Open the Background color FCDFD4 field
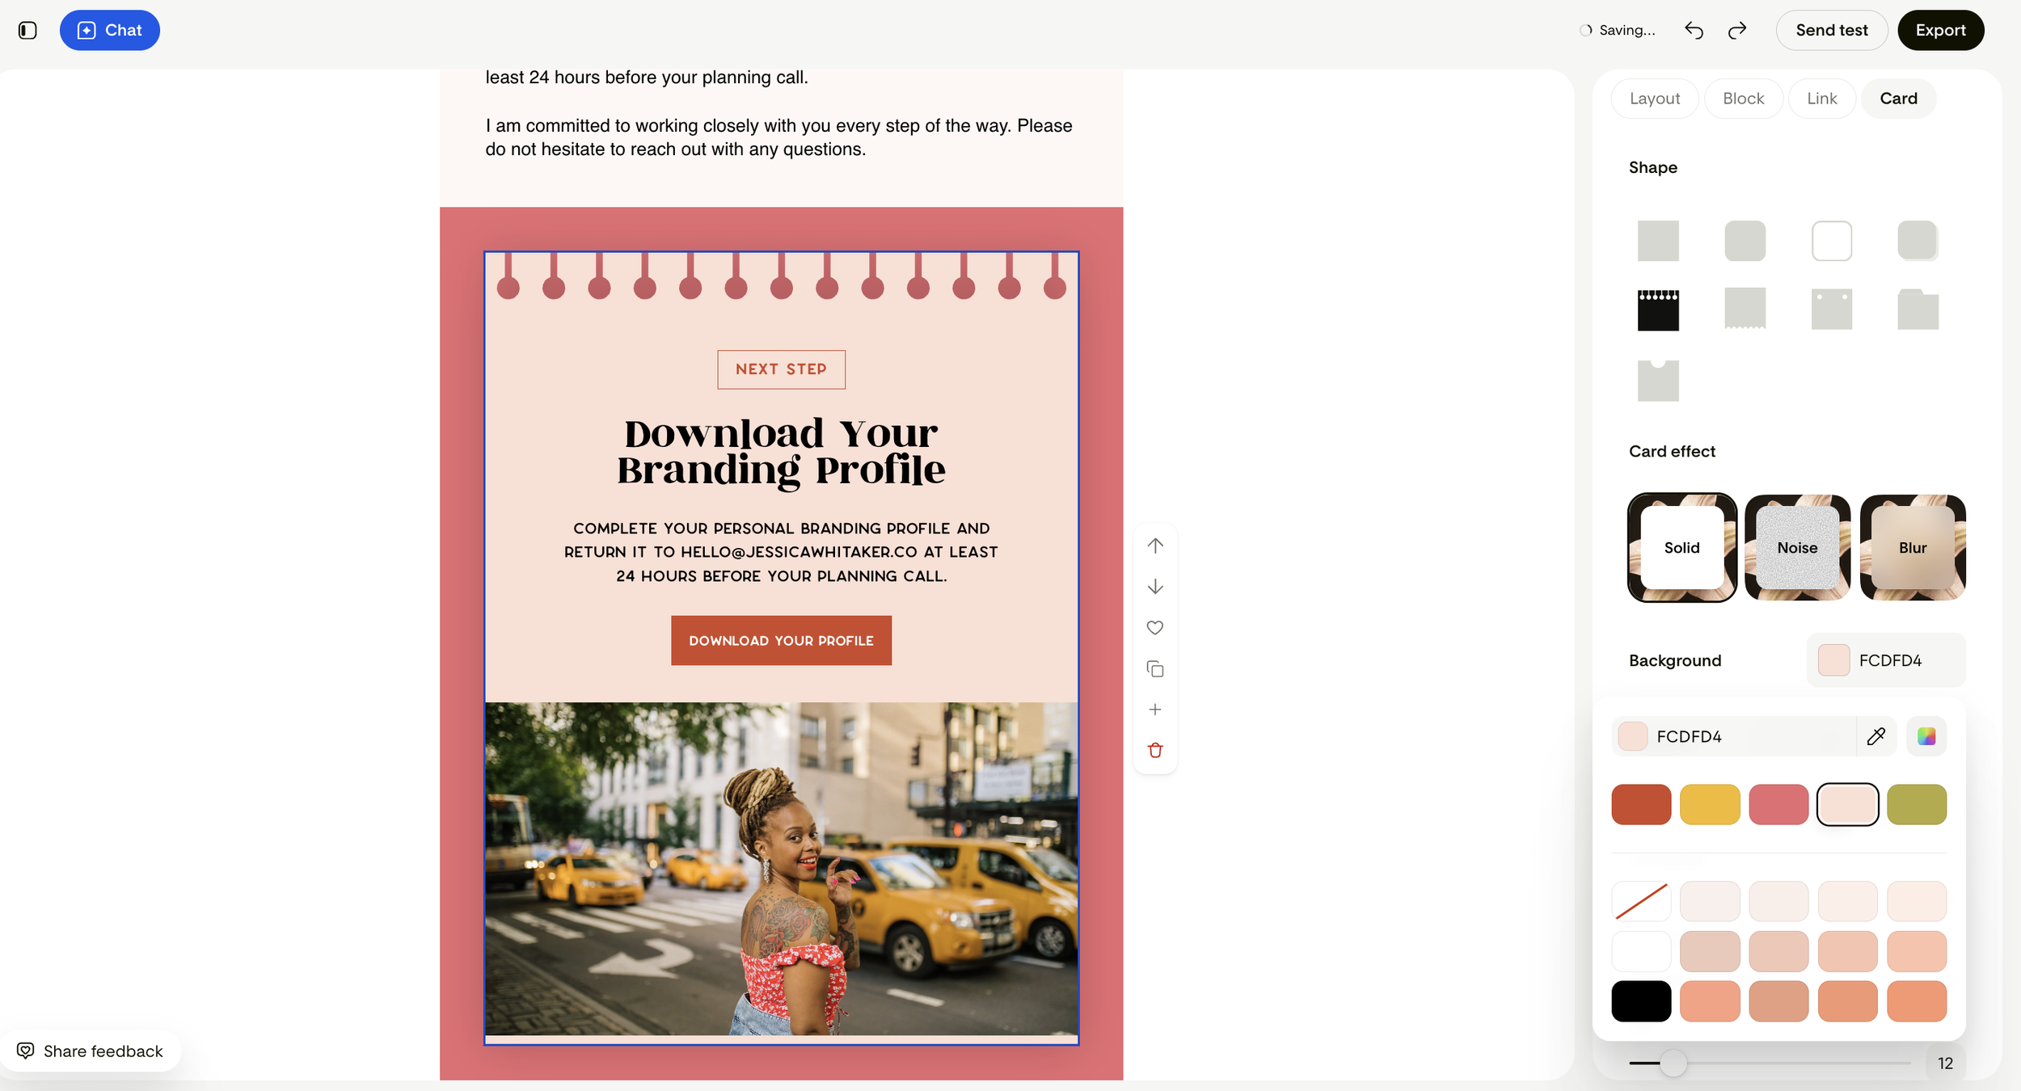Image resolution: width=2021 pixels, height=1091 pixels. pos(1886,660)
